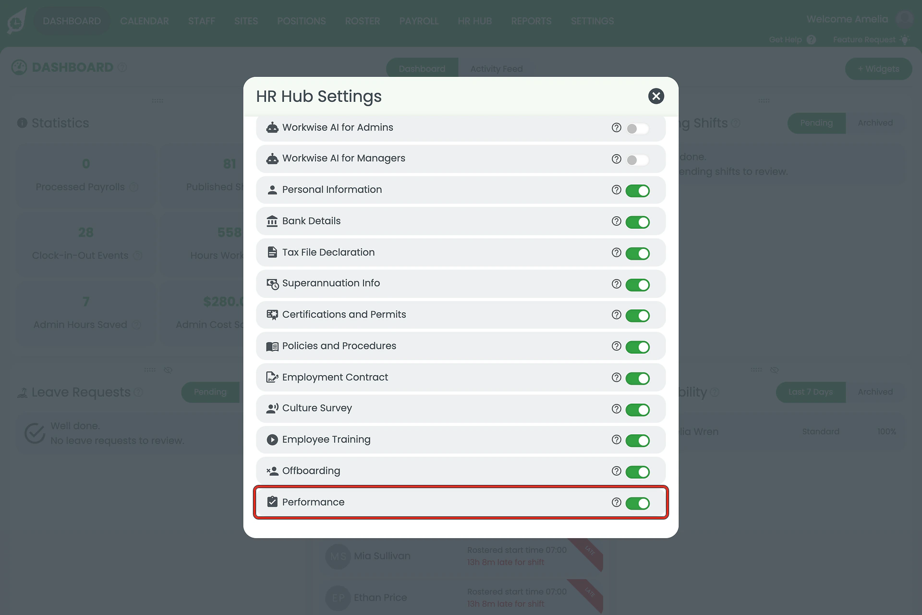
Task: Toggle the Performance switch
Action: pos(637,503)
